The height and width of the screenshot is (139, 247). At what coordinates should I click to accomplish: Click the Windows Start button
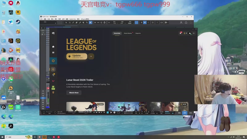(2, 137)
